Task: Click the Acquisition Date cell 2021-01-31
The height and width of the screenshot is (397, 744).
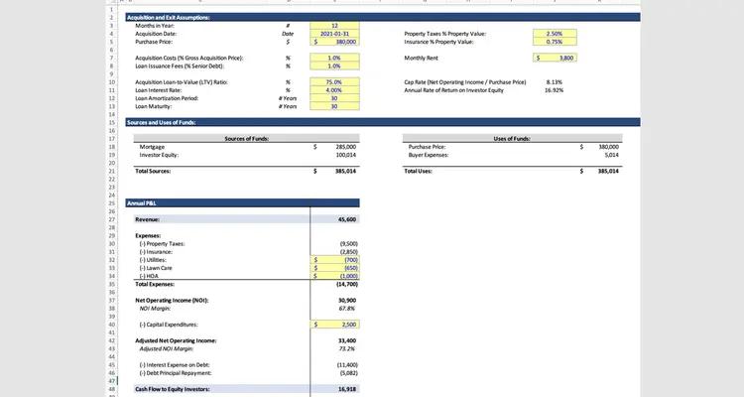Action: click(x=334, y=34)
